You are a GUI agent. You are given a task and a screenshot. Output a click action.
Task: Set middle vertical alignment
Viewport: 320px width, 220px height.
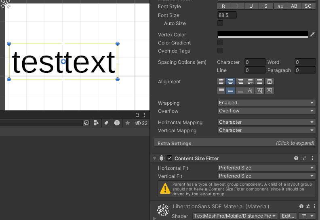tap(231, 91)
